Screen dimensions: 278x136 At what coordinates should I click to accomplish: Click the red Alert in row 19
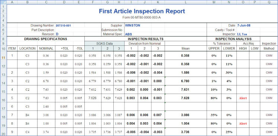243,124
